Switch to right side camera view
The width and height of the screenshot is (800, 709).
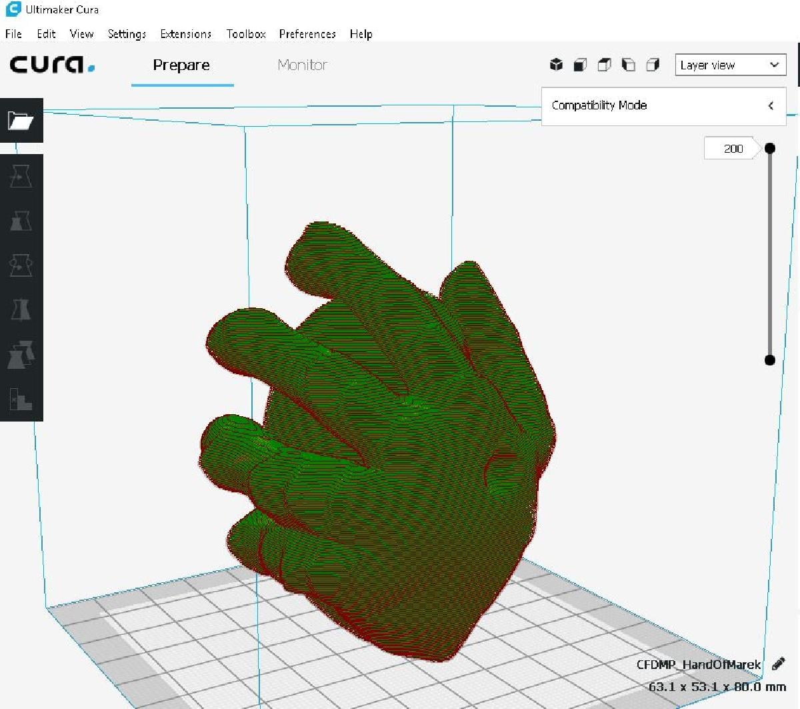coord(653,65)
